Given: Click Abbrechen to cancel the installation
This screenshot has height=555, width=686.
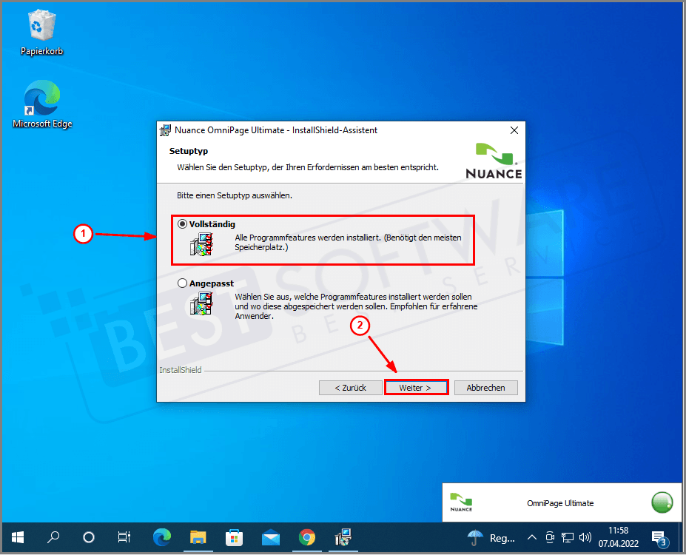Looking at the screenshot, I should pos(485,387).
